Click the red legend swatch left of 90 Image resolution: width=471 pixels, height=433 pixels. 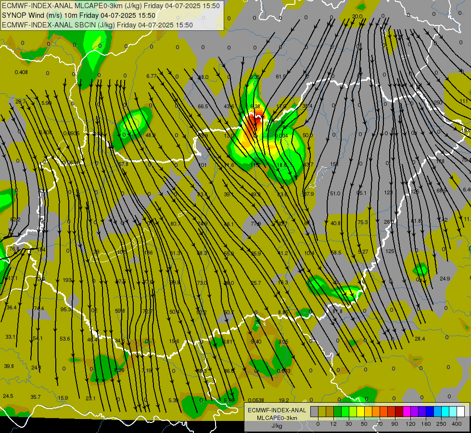pos(392,411)
